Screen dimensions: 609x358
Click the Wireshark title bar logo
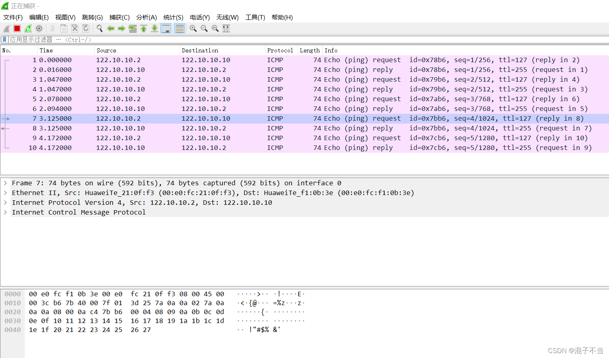click(5, 6)
